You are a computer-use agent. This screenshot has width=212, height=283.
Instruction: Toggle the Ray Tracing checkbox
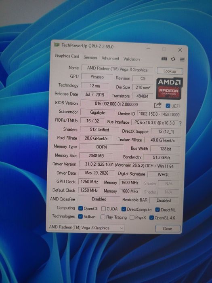tap(103, 217)
